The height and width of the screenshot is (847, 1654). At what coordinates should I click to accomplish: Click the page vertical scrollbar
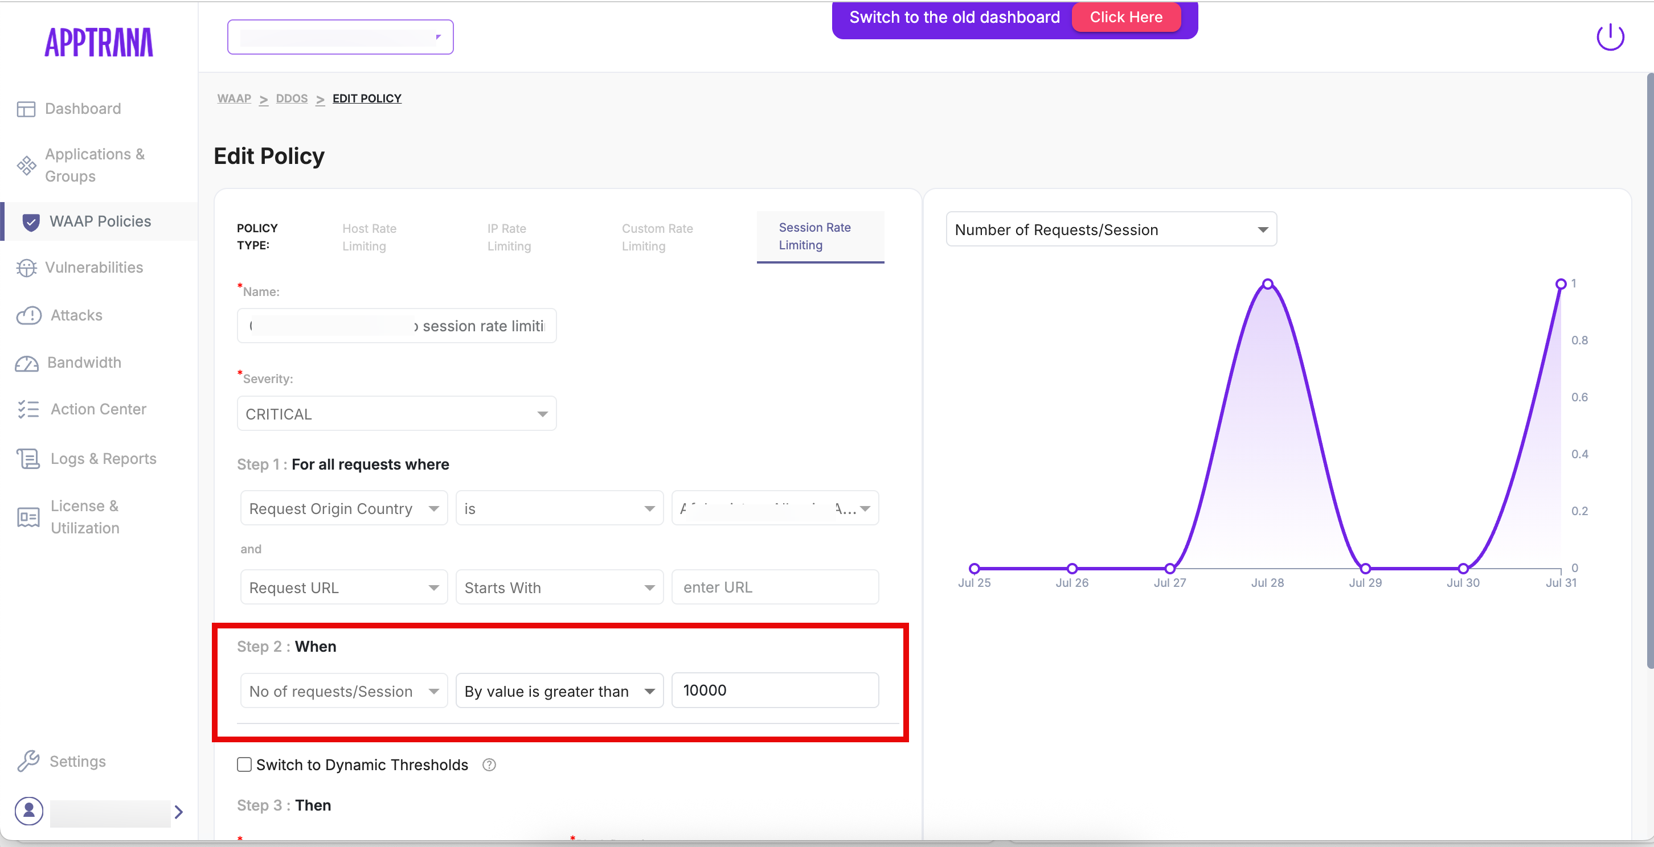(1649, 372)
